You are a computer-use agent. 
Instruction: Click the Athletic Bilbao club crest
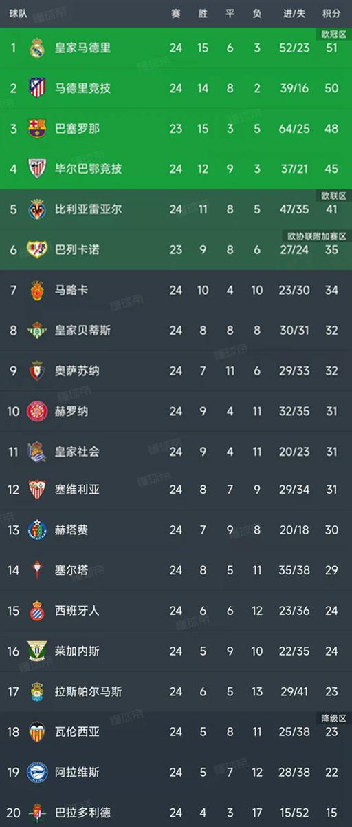click(x=36, y=169)
